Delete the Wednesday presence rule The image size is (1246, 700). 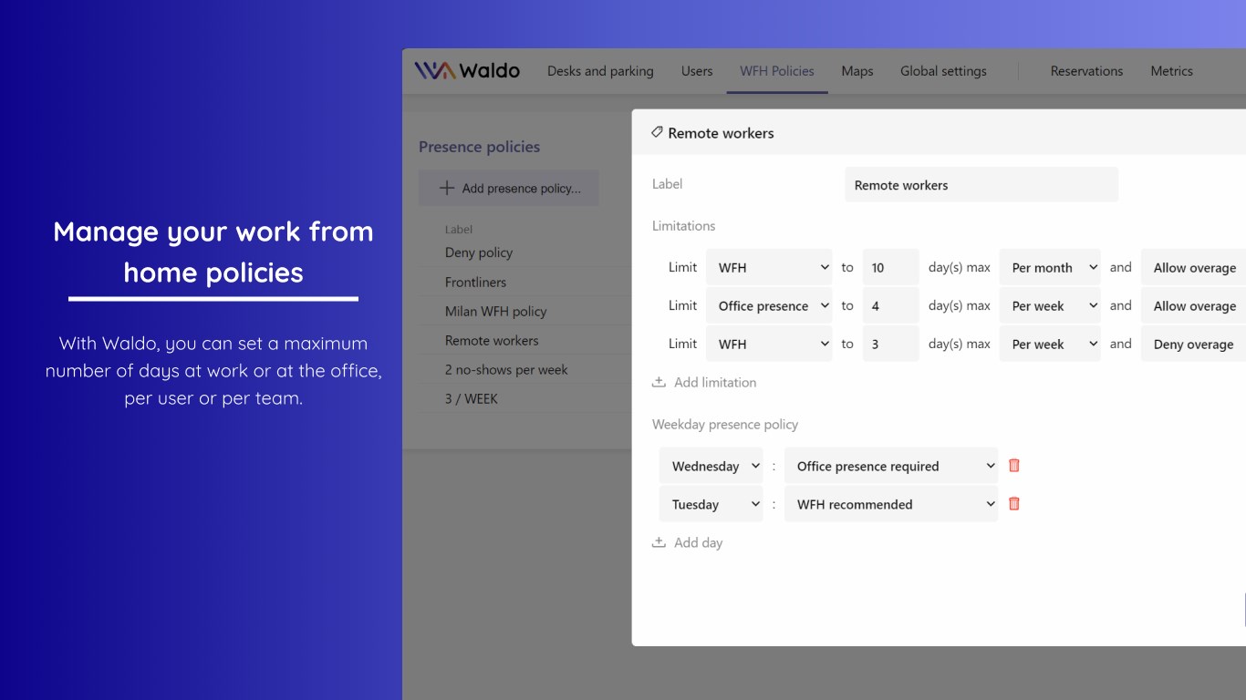pos(1013,466)
